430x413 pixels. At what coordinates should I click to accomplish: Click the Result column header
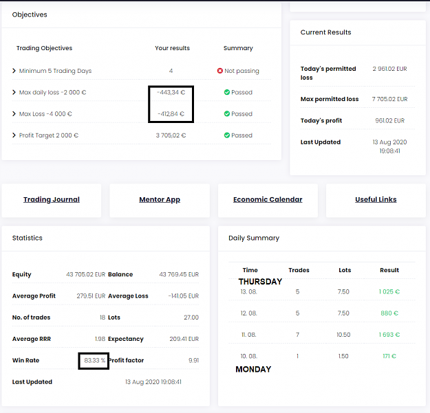coord(389,270)
